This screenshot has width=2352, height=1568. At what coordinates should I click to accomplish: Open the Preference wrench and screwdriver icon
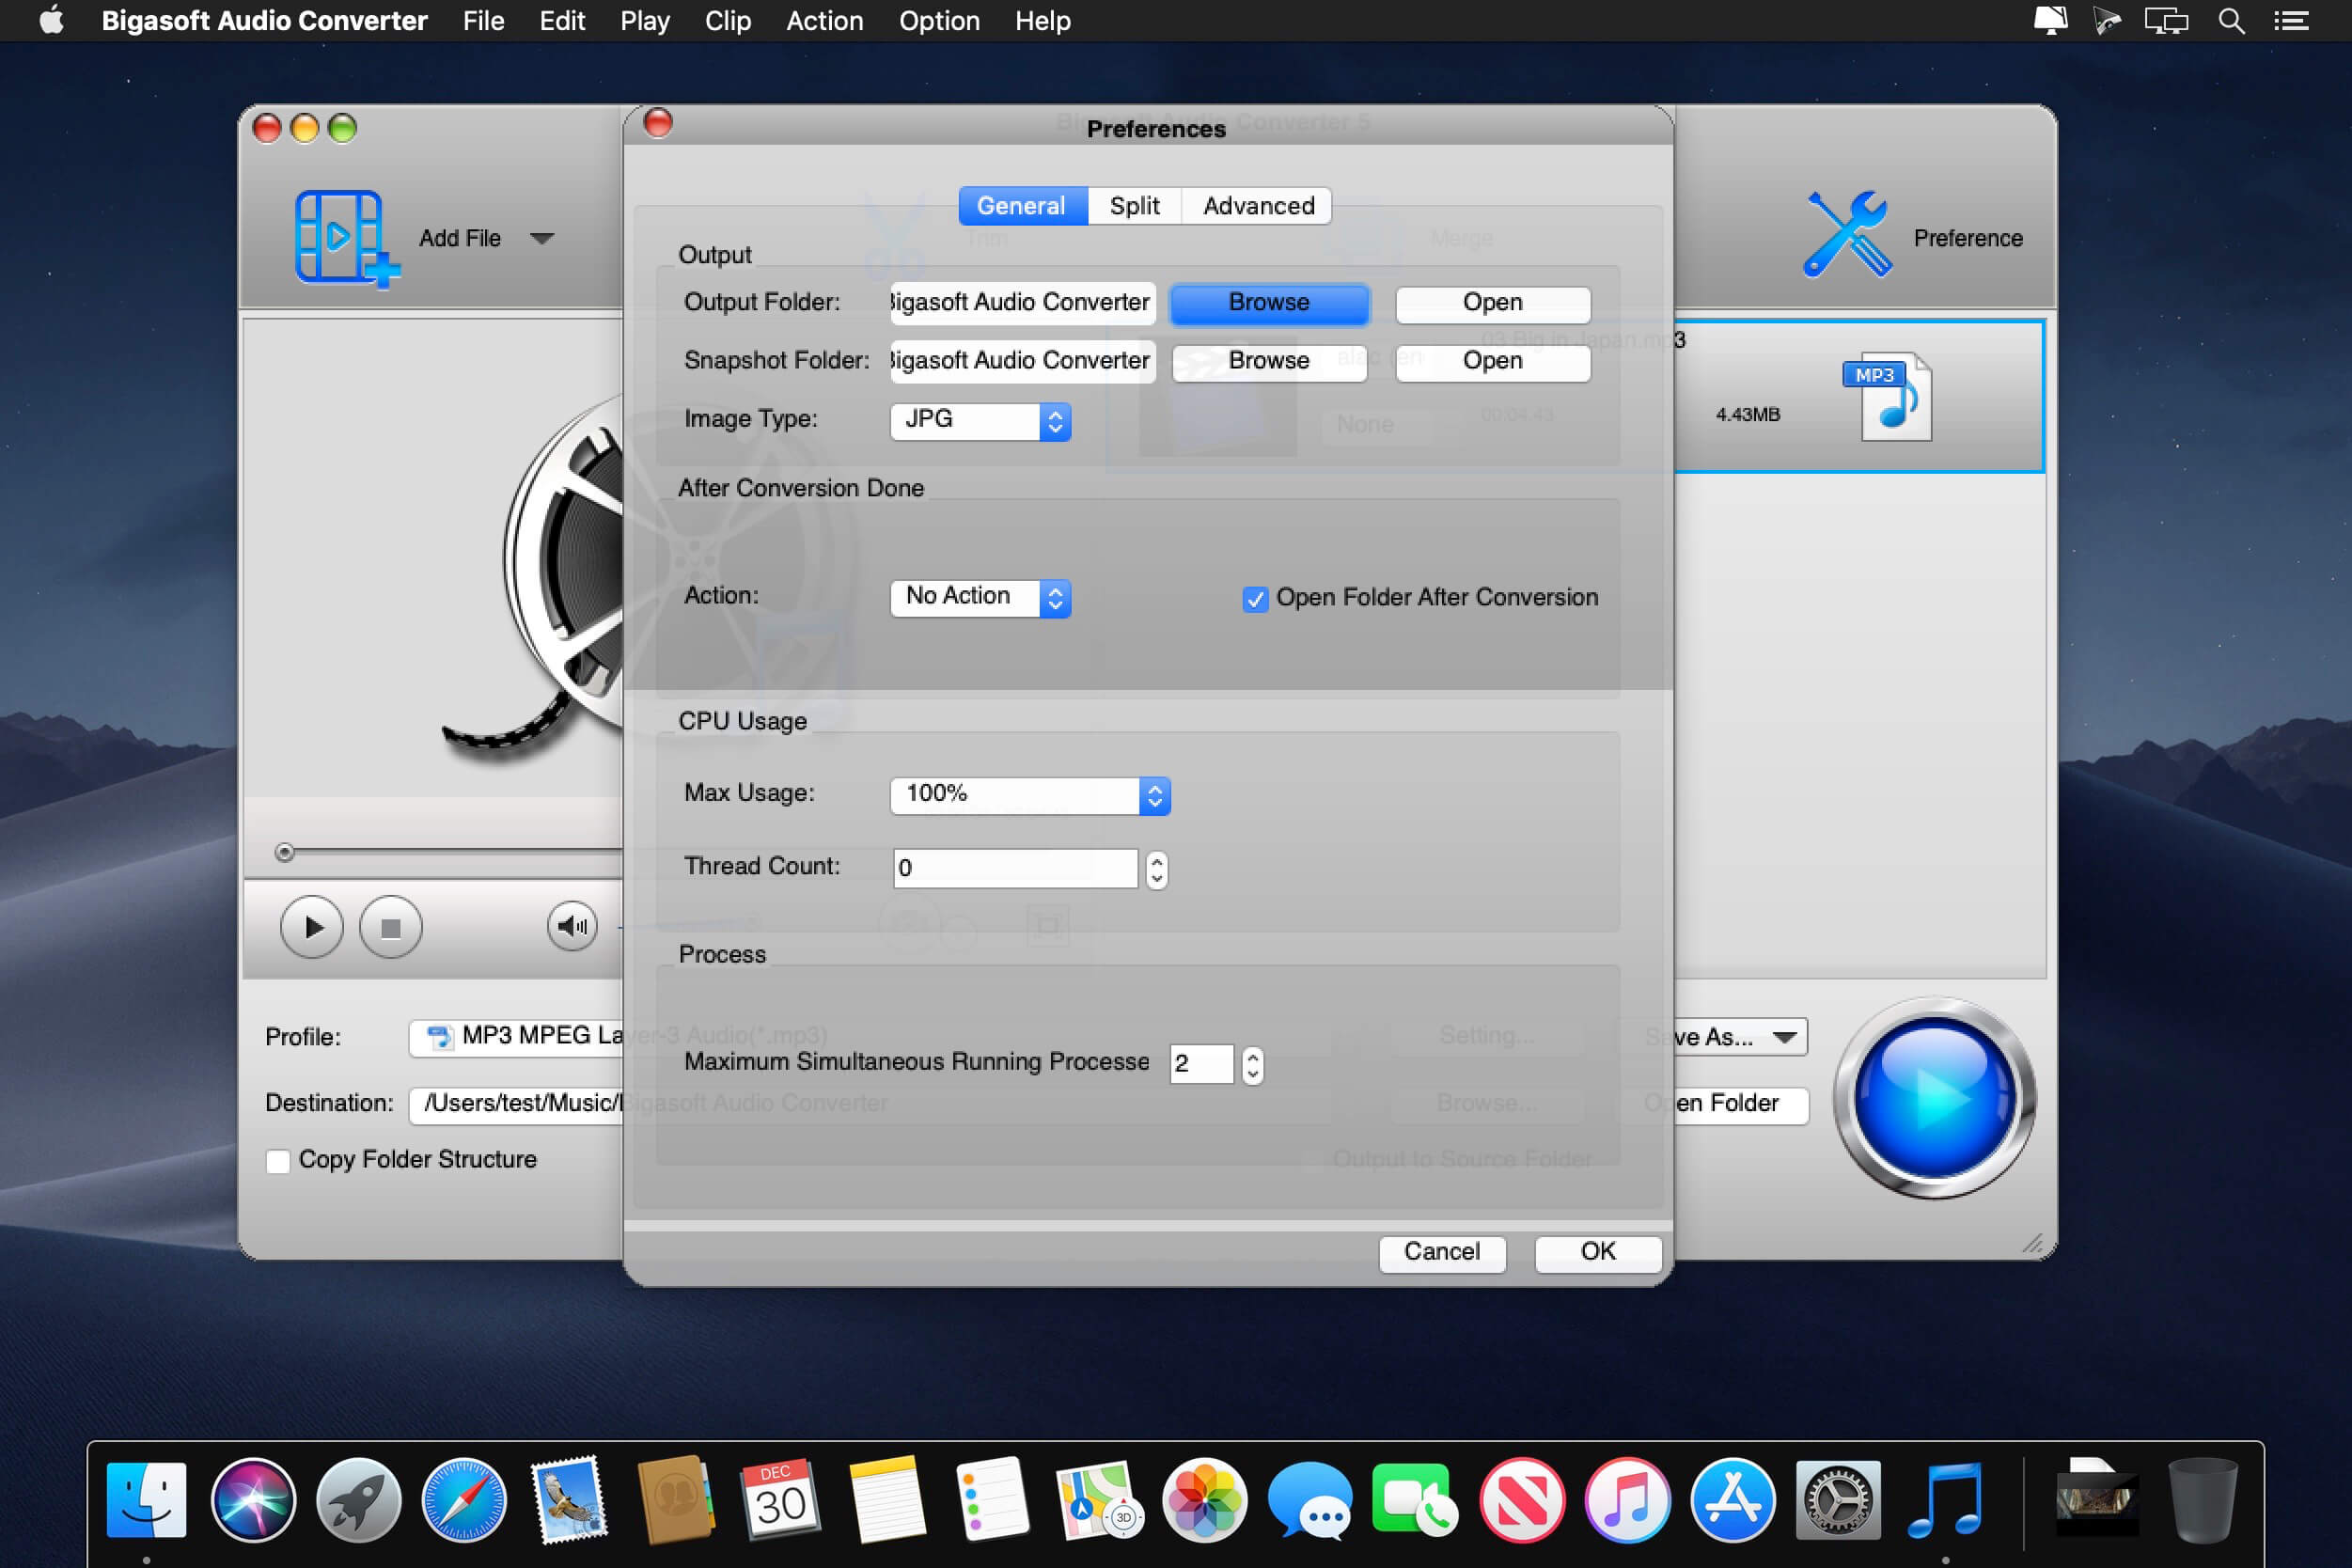tap(1847, 235)
